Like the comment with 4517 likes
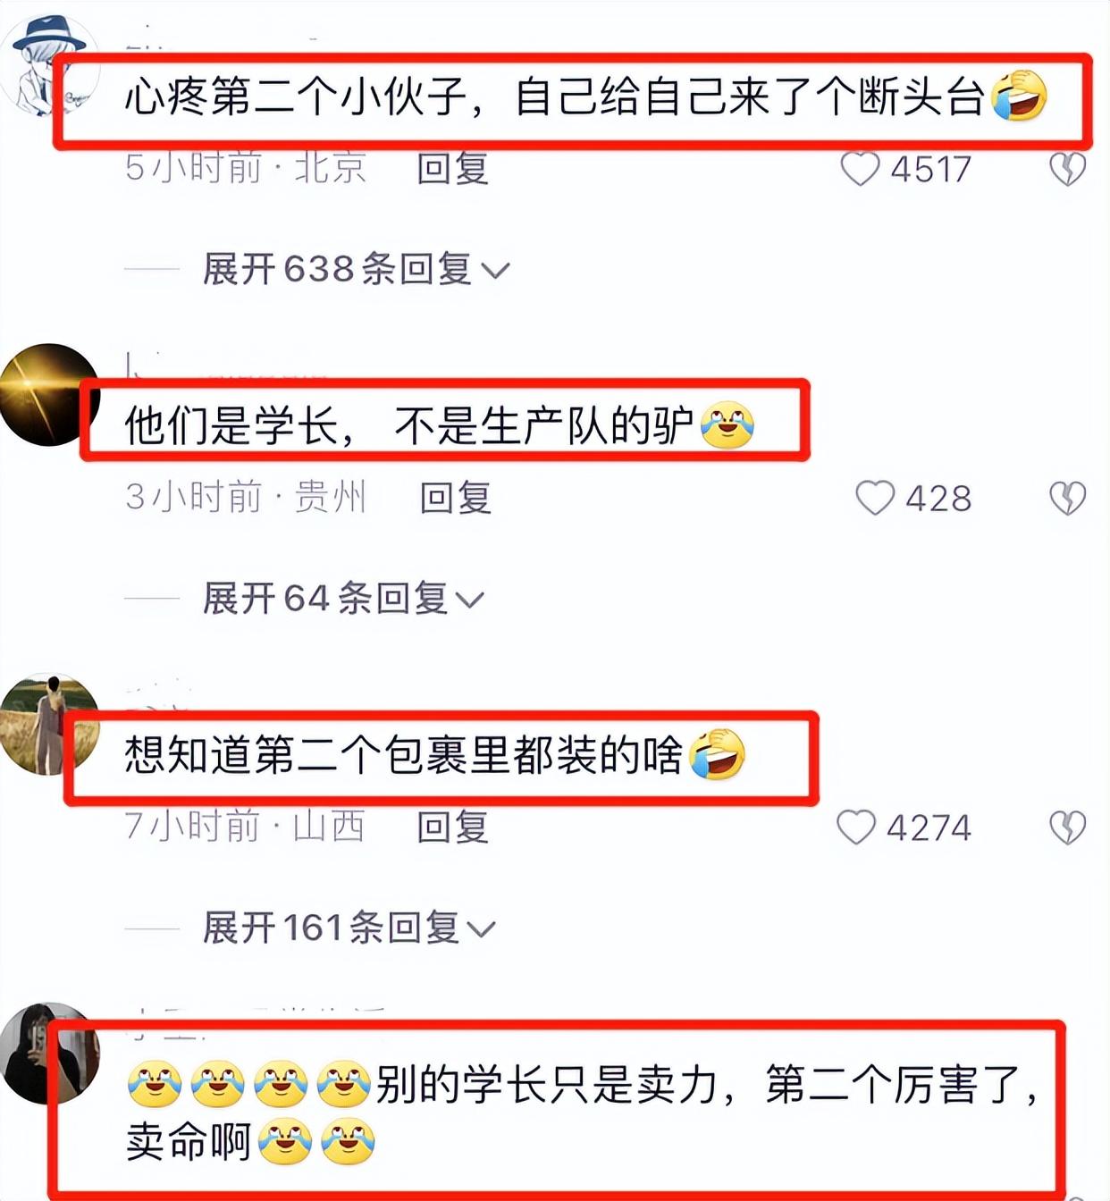Viewport: 1110px width, 1201px height. [860, 169]
